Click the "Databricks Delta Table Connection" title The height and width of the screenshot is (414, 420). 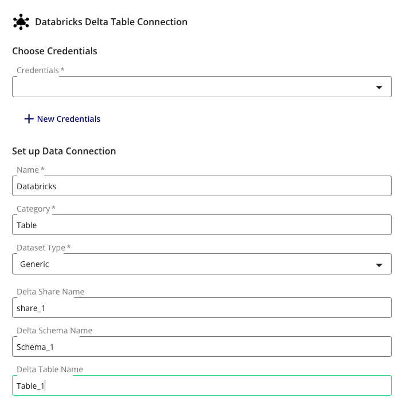point(111,22)
